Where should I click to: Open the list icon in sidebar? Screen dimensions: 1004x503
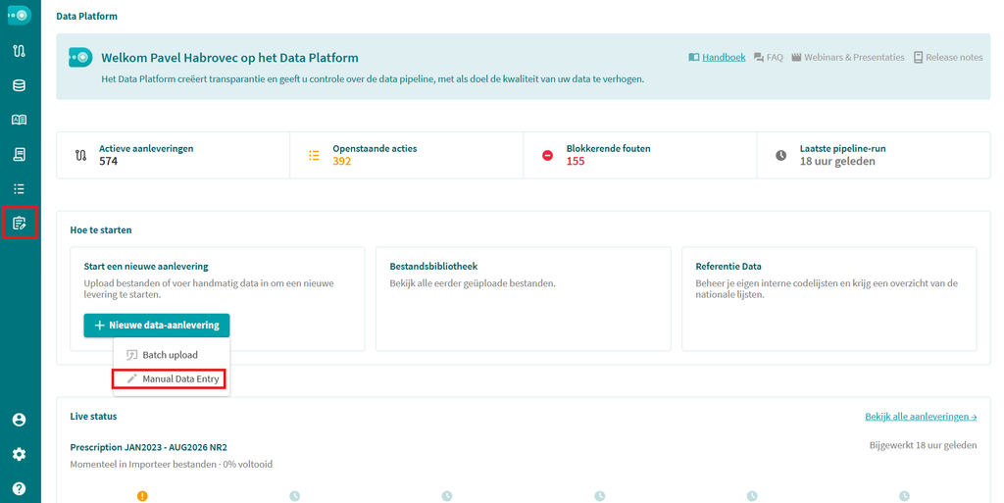click(x=20, y=189)
